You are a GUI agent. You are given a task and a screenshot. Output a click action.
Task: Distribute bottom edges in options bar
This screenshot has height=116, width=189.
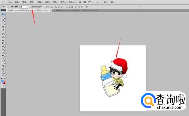pyautogui.click(x=72, y=7)
